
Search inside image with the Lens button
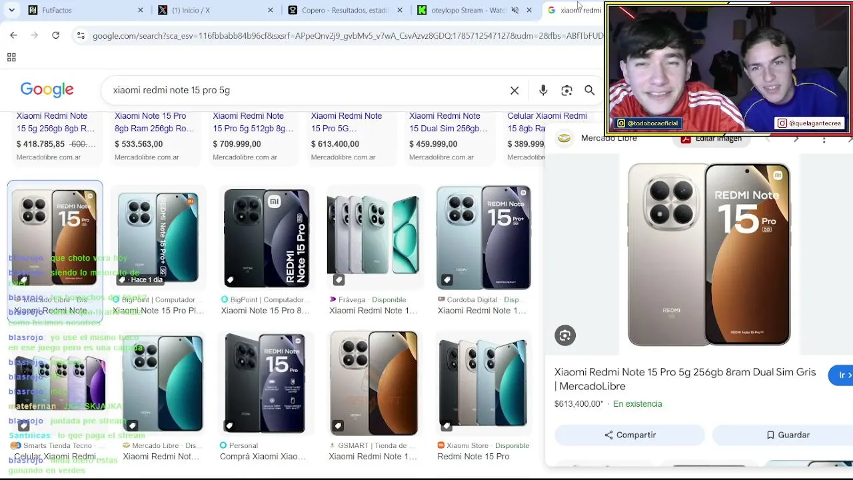click(565, 335)
